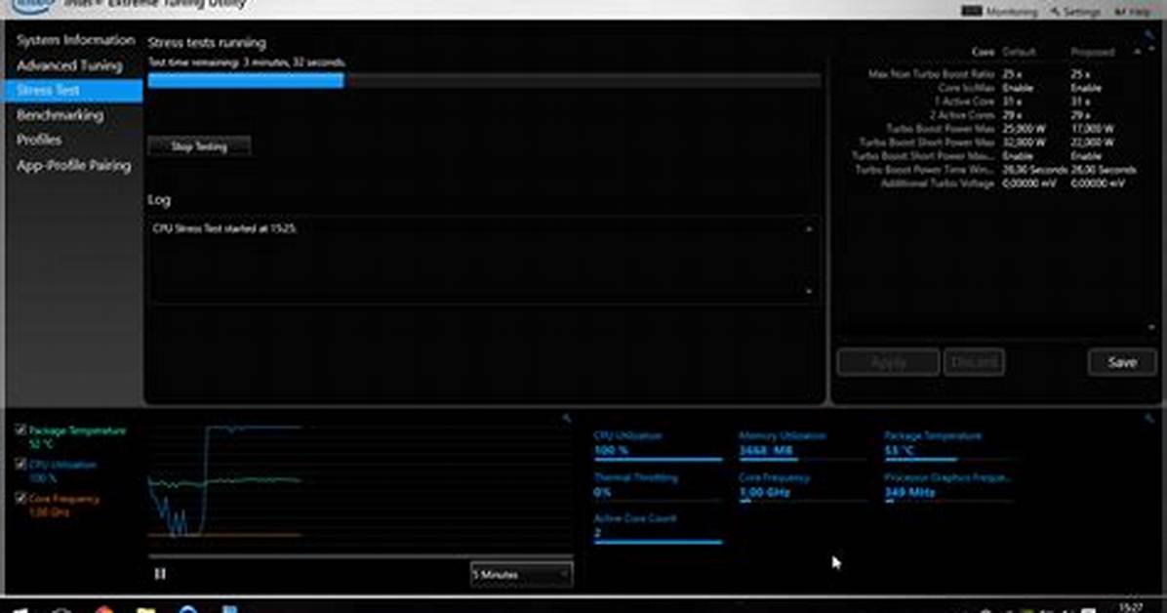Screen dimensions: 1167x613
Task: Click the Save button
Action: click(x=1121, y=362)
